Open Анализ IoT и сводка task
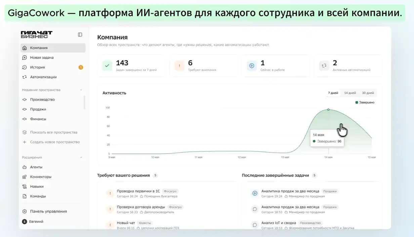Screen dimensions: 414x237 coord(279,223)
